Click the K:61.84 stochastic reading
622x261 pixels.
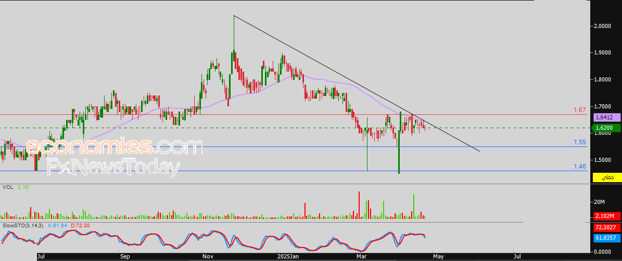(x=58, y=225)
